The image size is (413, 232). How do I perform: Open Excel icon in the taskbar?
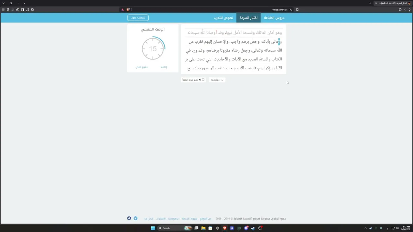[x=239, y=228]
